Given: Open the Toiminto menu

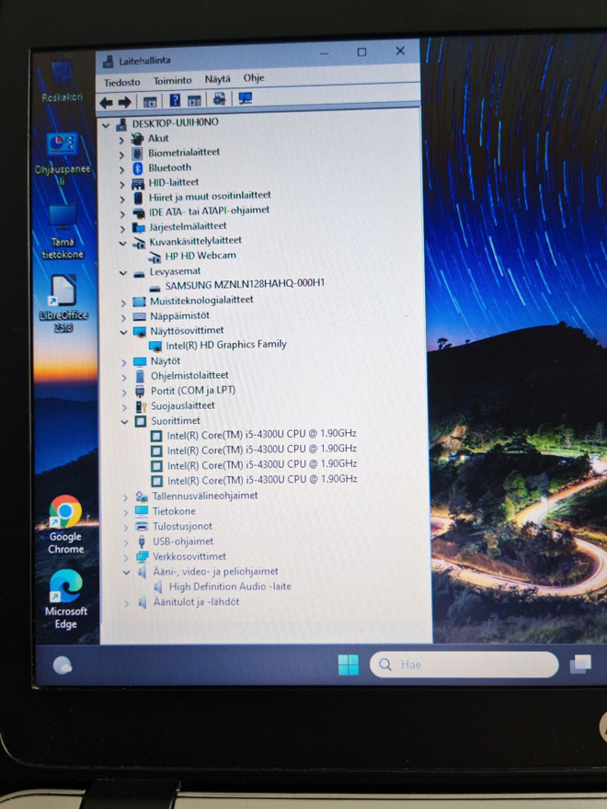Looking at the screenshot, I should (172, 81).
